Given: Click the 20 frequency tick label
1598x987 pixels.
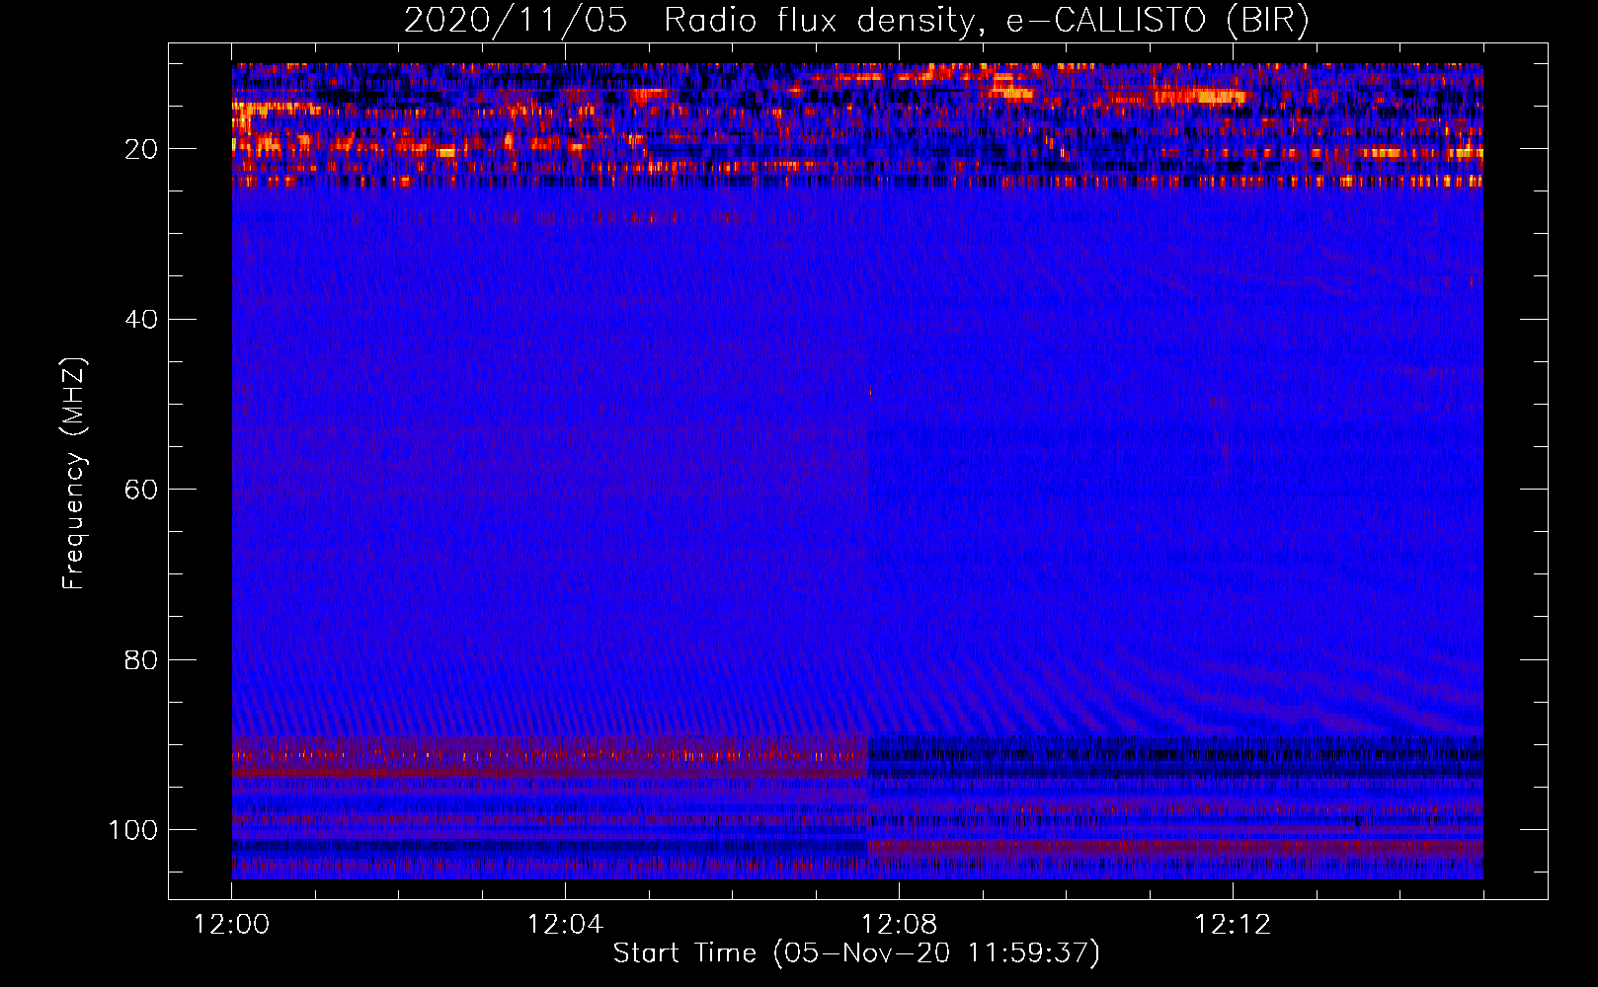Looking at the screenshot, I should (x=141, y=150).
